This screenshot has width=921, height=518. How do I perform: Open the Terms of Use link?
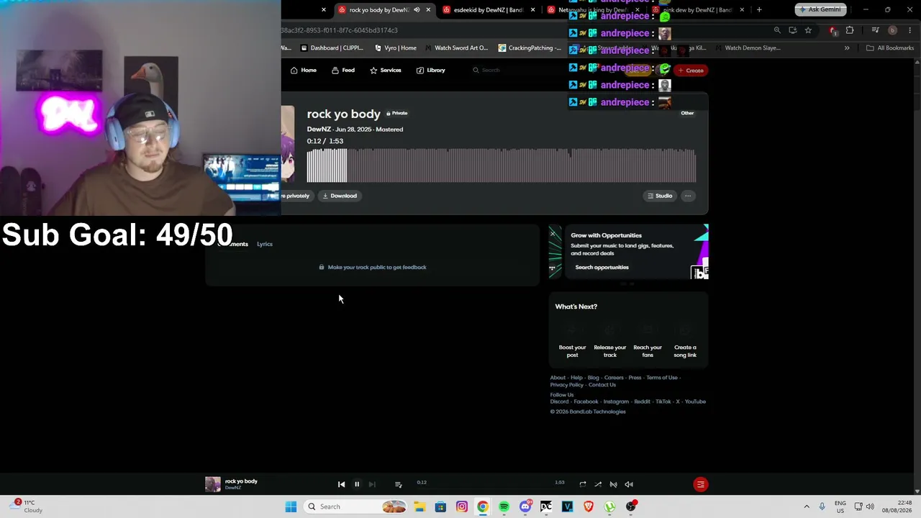coord(662,378)
